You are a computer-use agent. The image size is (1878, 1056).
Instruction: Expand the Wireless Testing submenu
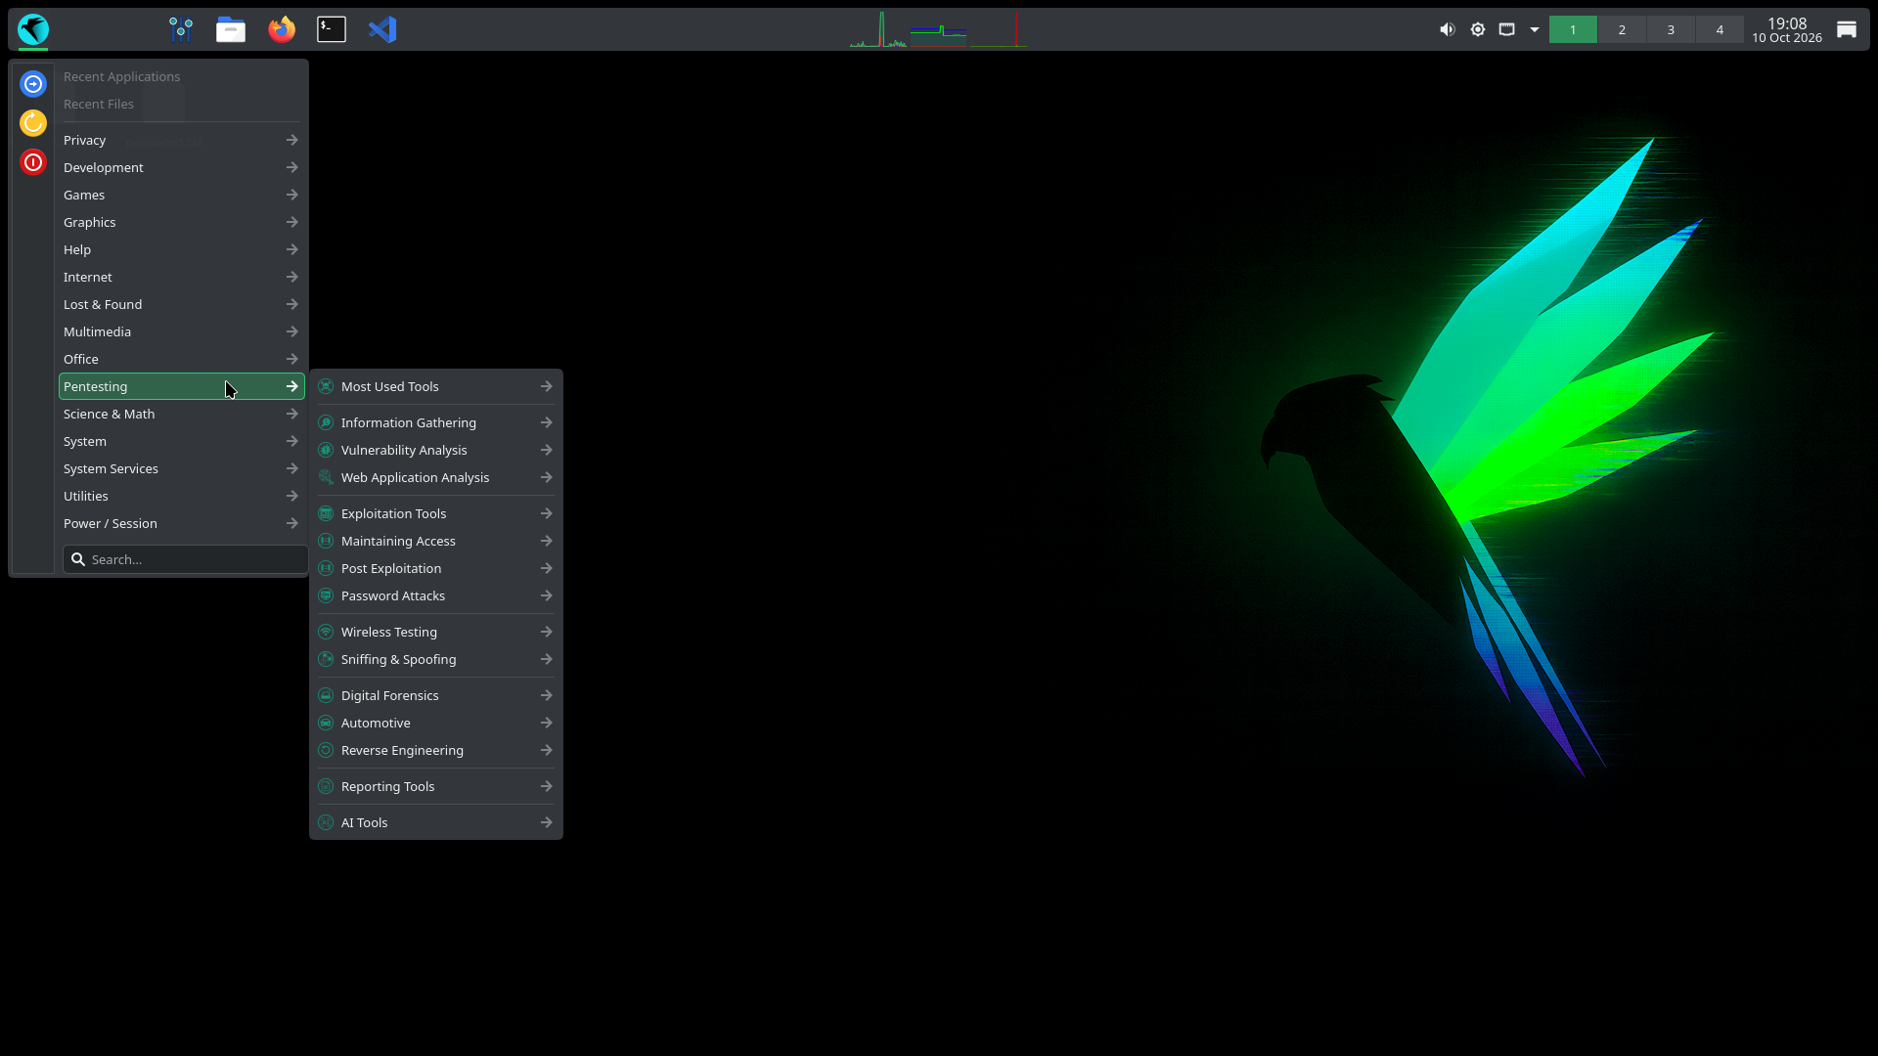coord(436,632)
